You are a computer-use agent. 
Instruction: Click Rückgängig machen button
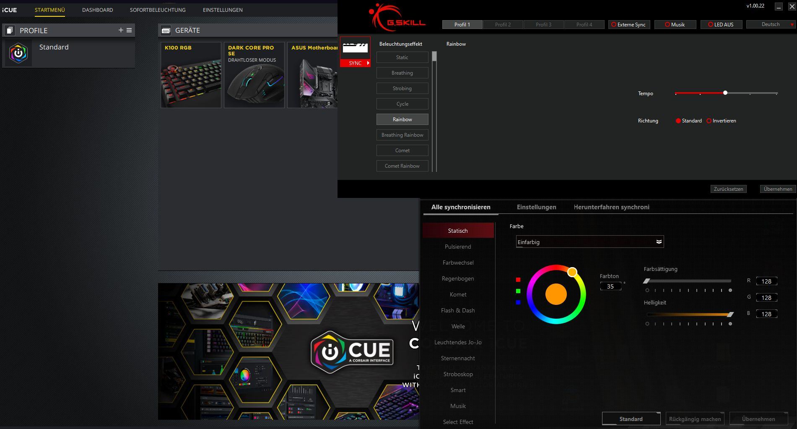click(695, 419)
